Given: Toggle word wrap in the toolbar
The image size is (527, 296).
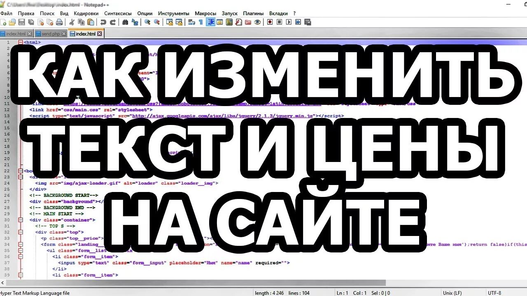Looking at the screenshot, I should [x=191, y=22].
